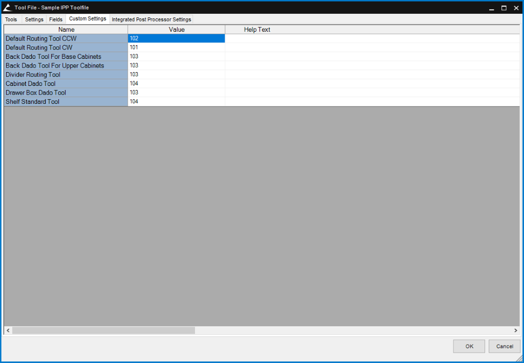Select the Shelf Standard Tool row
This screenshot has width=524, height=363.
[65, 101]
